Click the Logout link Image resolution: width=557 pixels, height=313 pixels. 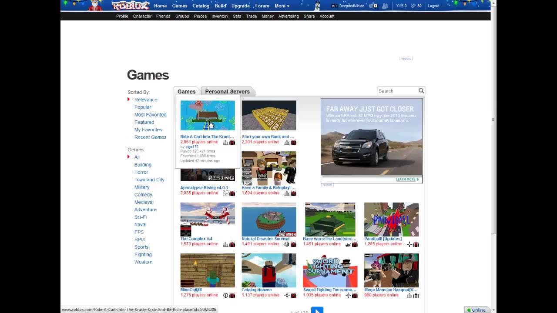pyautogui.click(x=433, y=6)
